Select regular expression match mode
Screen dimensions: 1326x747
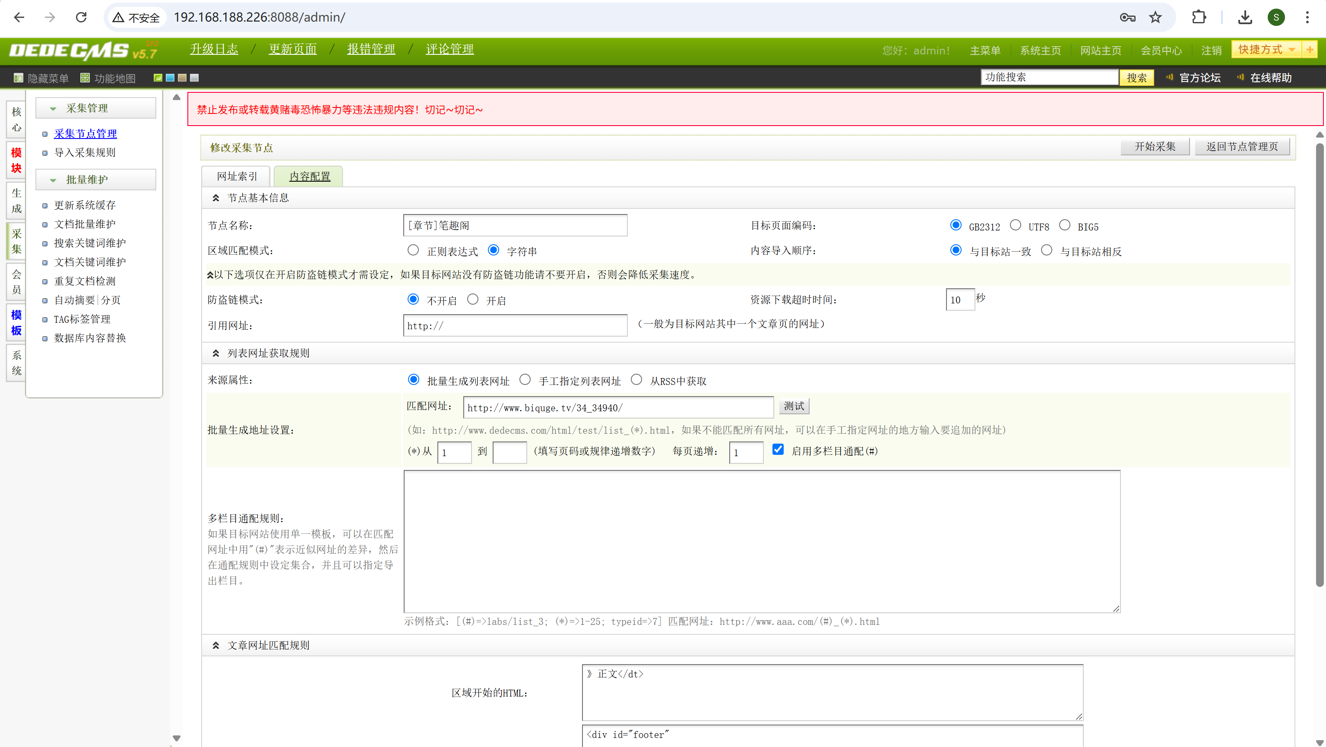pos(413,250)
